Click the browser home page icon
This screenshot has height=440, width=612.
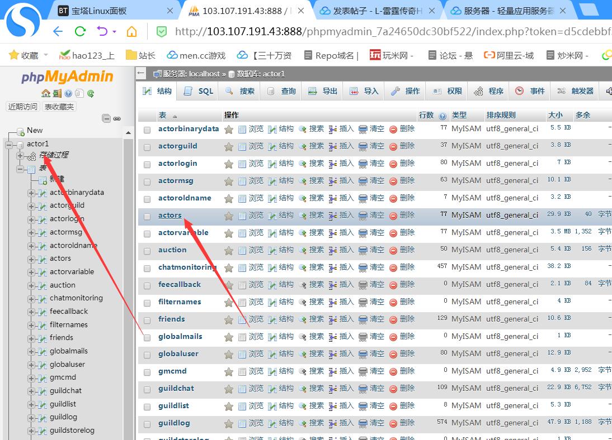(132, 31)
